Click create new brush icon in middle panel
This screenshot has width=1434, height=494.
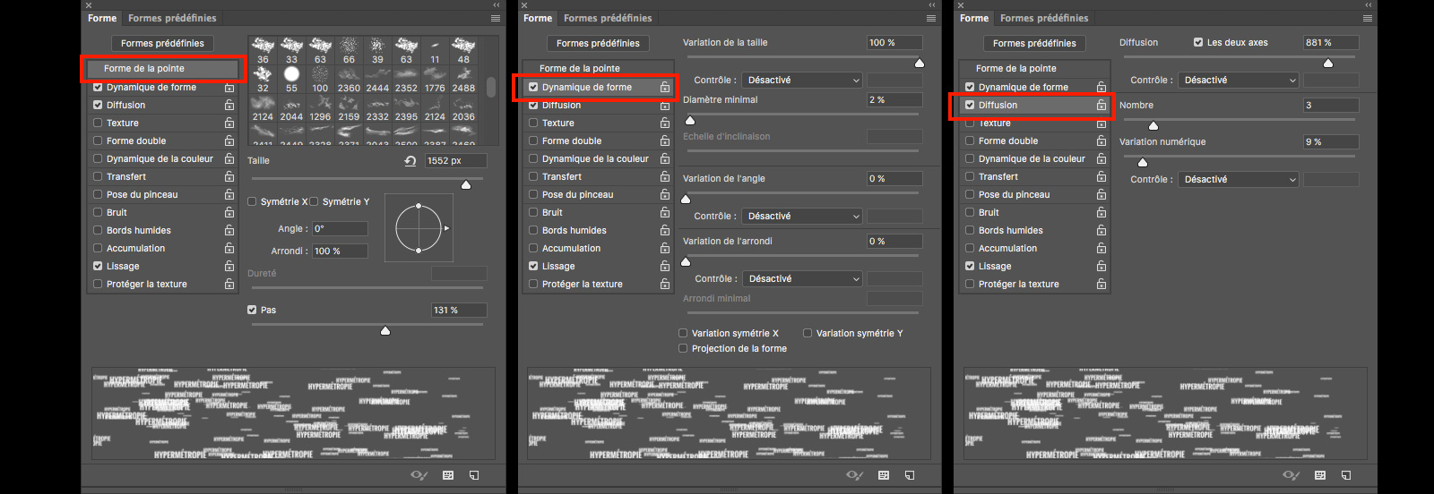coord(910,475)
